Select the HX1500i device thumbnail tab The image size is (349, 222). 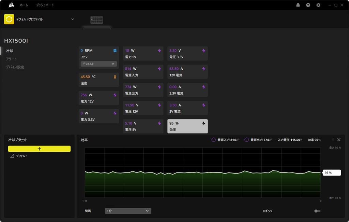(96, 20)
